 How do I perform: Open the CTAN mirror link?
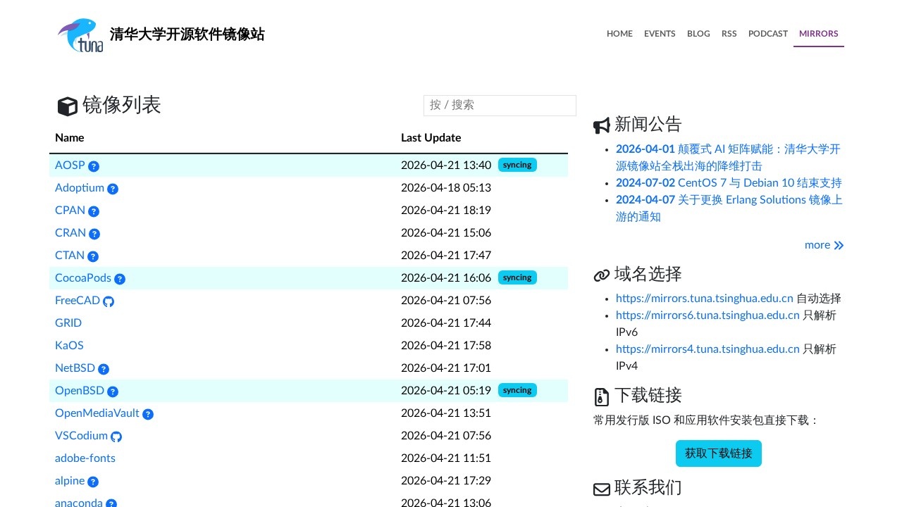click(x=68, y=256)
